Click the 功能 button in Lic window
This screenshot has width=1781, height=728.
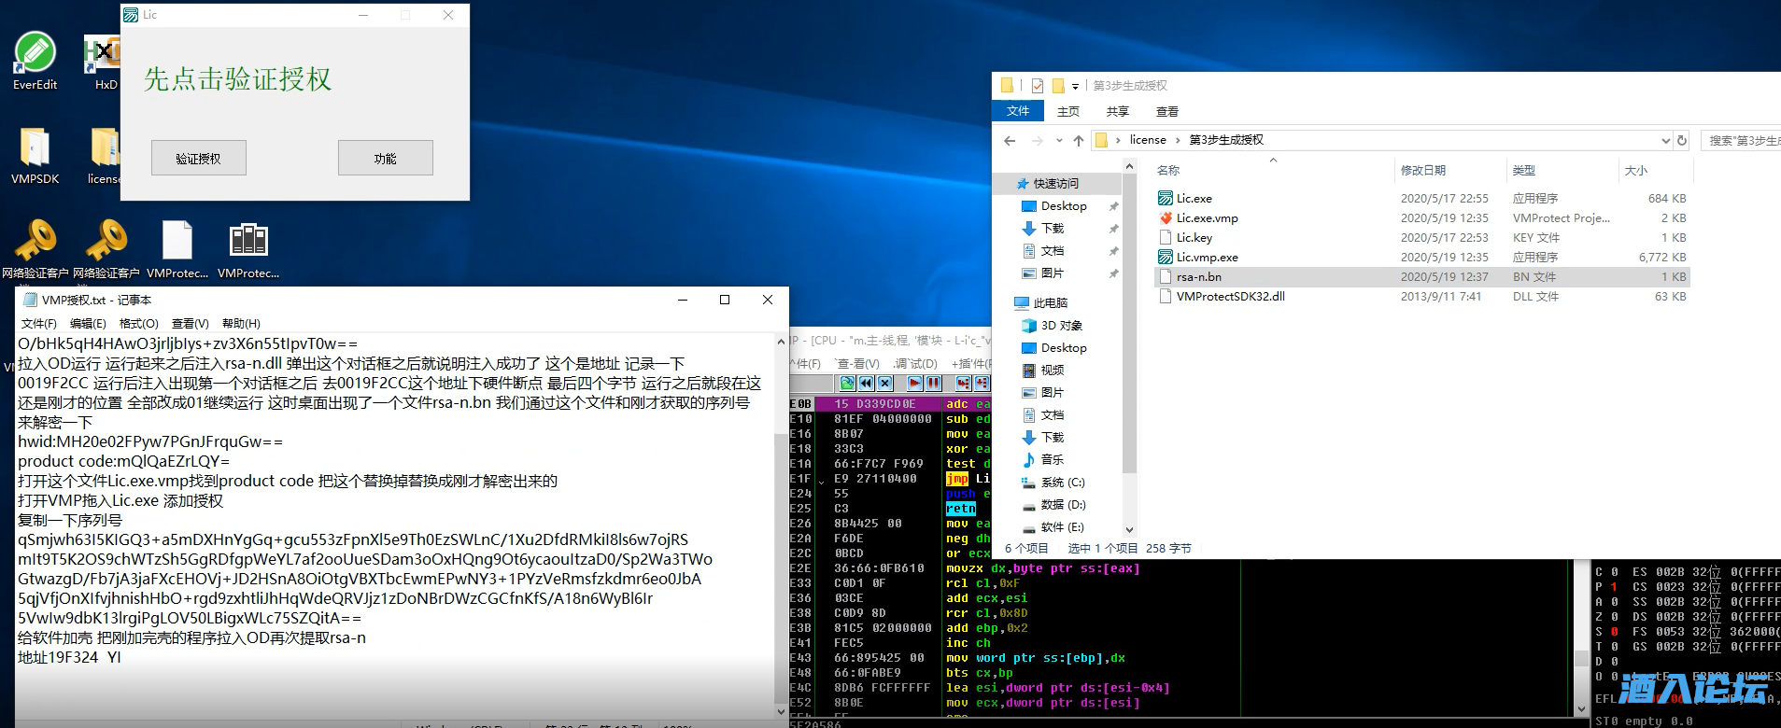(x=386, y=158)
